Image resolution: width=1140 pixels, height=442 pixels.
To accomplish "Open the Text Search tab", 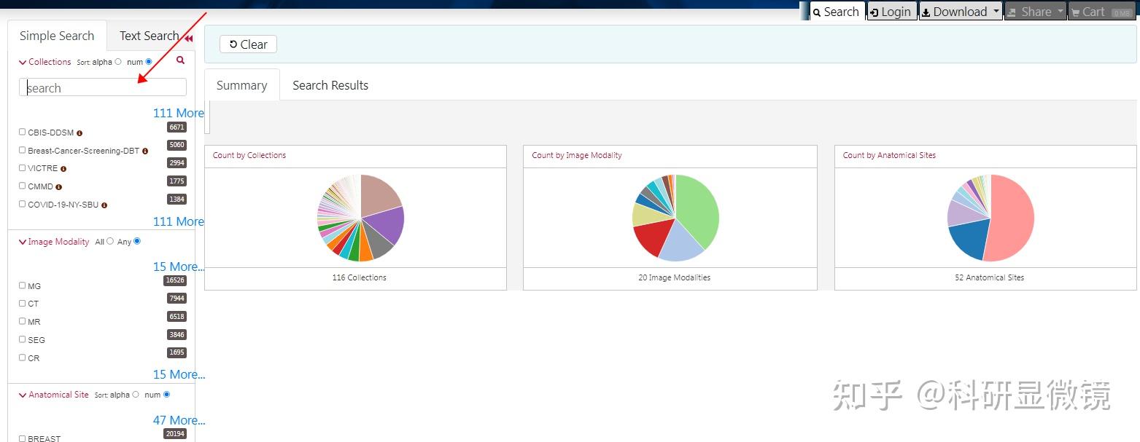I will [150, 36].
